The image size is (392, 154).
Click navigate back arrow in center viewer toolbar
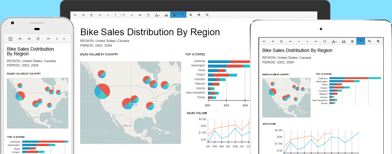(75, 15)
